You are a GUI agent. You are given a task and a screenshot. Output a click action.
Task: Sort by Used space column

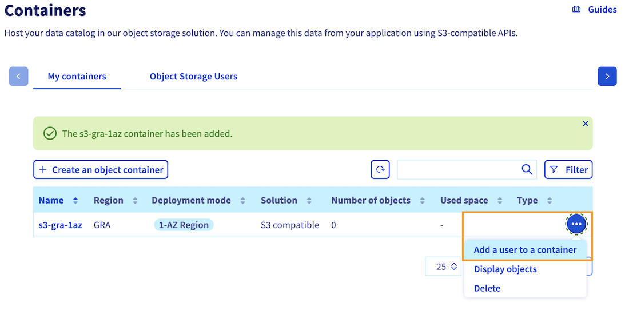(x=499, y=201)
